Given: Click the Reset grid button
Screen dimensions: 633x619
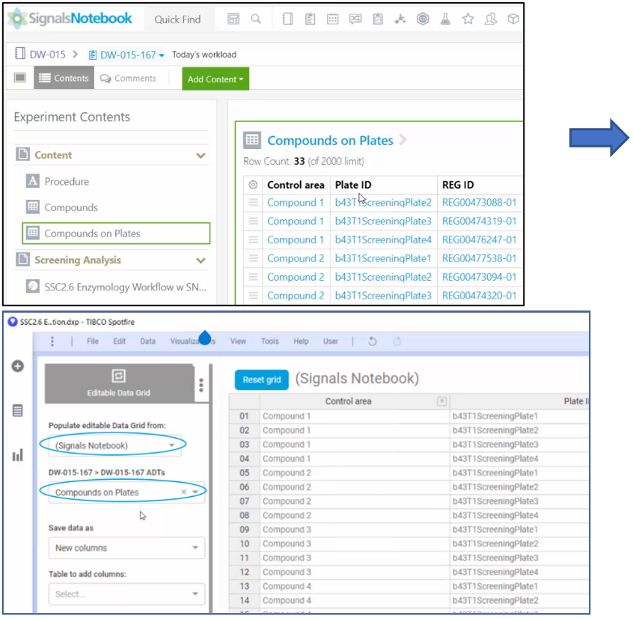Looking at the screenshot, I should (262, 380).
